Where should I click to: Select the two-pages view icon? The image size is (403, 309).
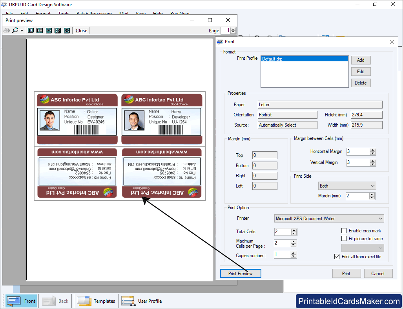click(x=40, y=30)
